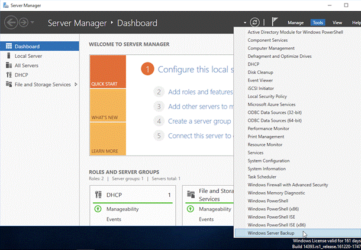Viewport: 361px width, 250px height.
Task: Click the back navigation arrow
Action: (11, 23)
